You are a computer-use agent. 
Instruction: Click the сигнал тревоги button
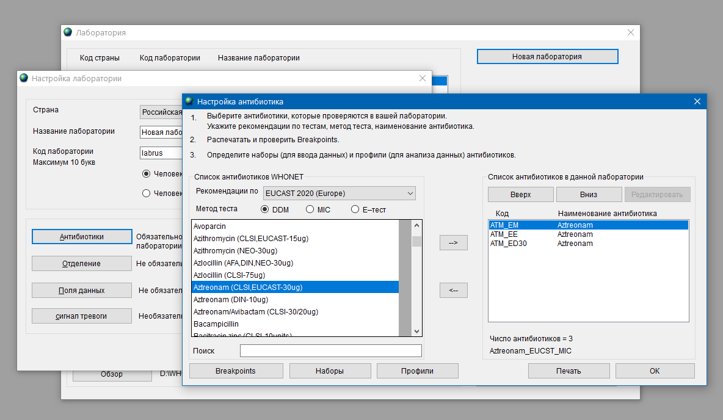82,316
